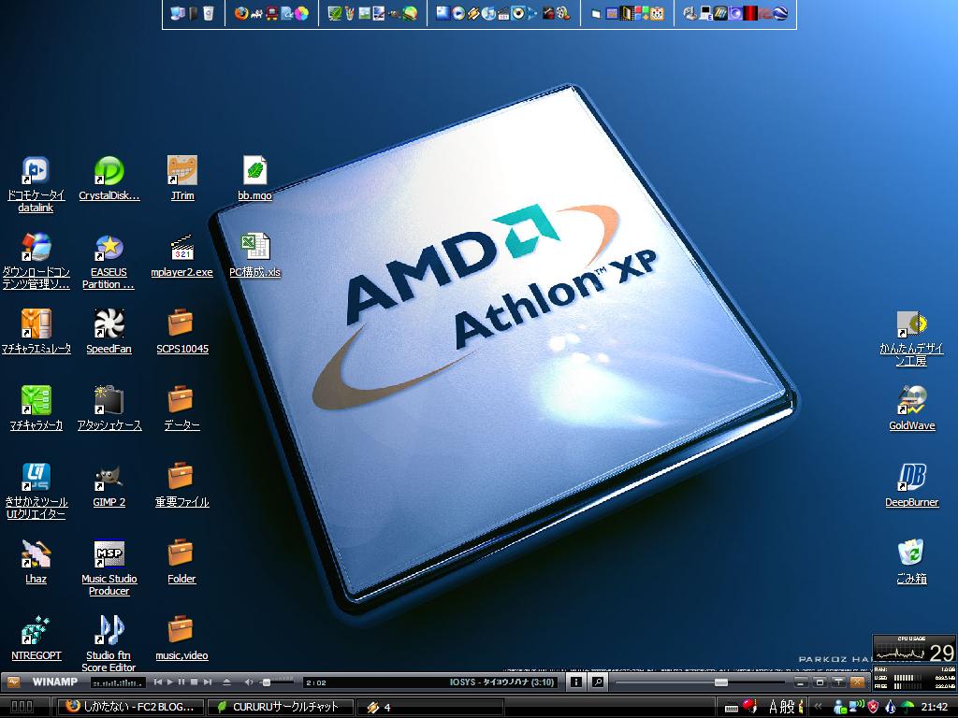This screenshot has width=958, height=718.
Task: Skip to previous track in Winamp
Action: point(158,682)
